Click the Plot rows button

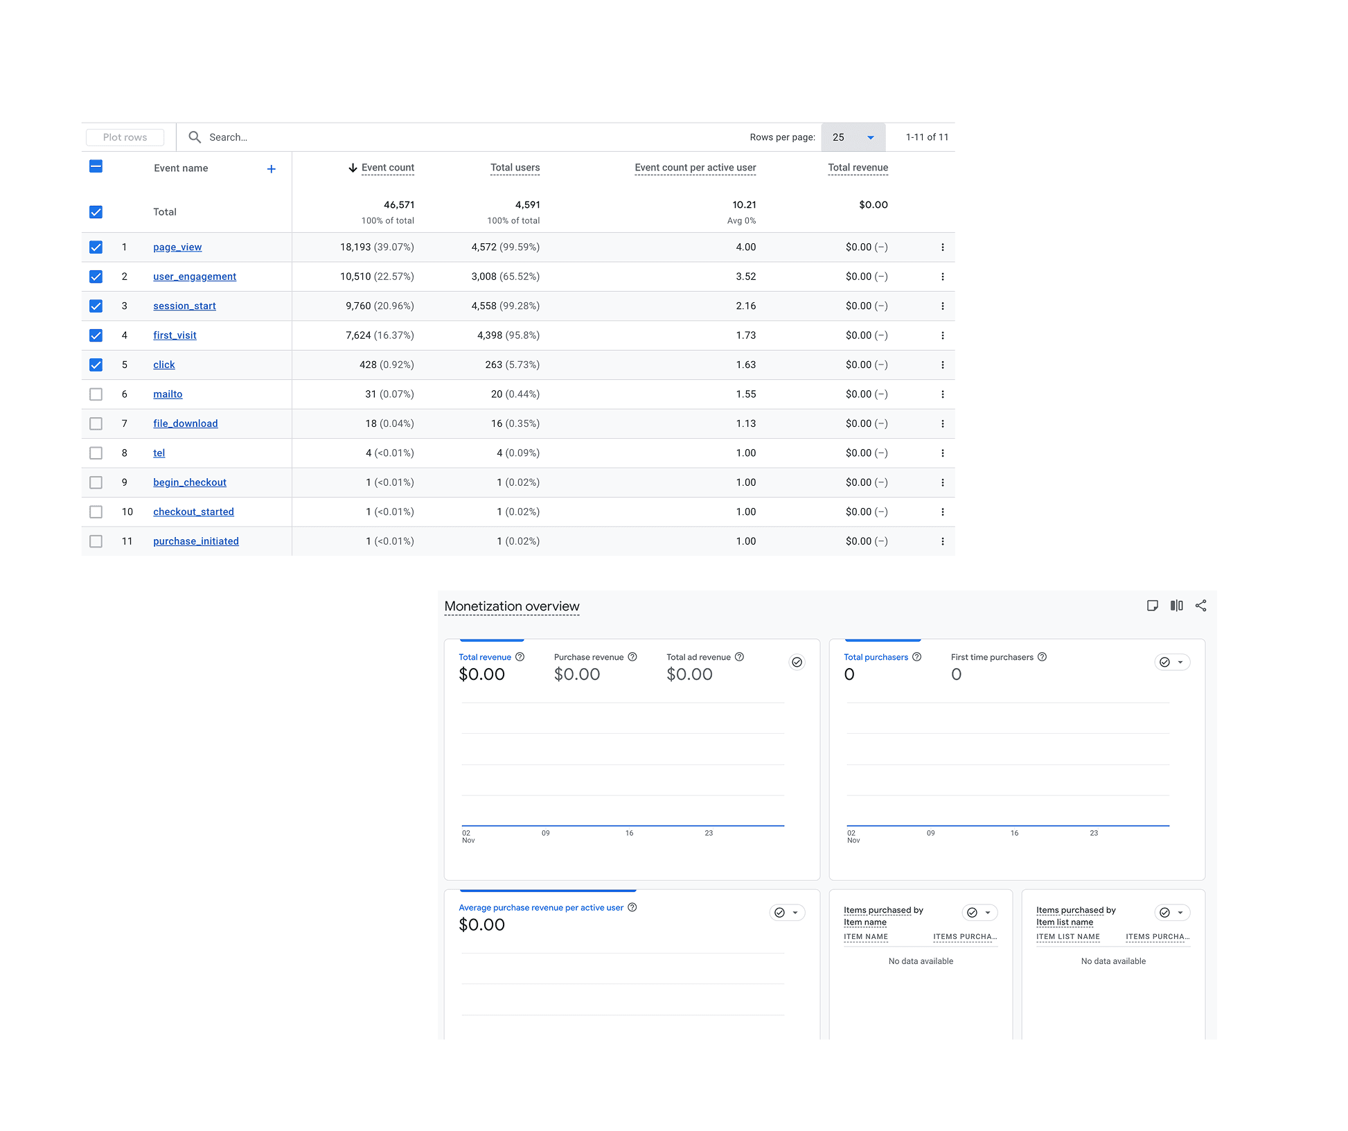[125, 137]
